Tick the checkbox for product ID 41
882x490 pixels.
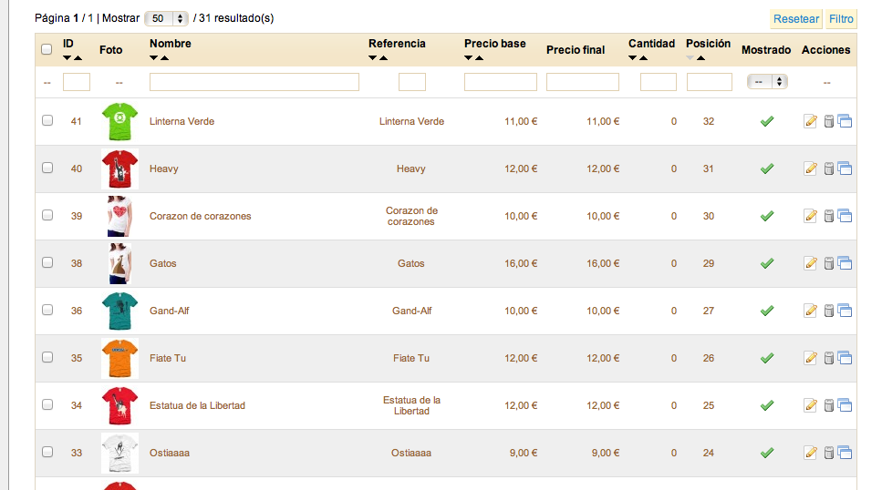(x=47, y=120)
